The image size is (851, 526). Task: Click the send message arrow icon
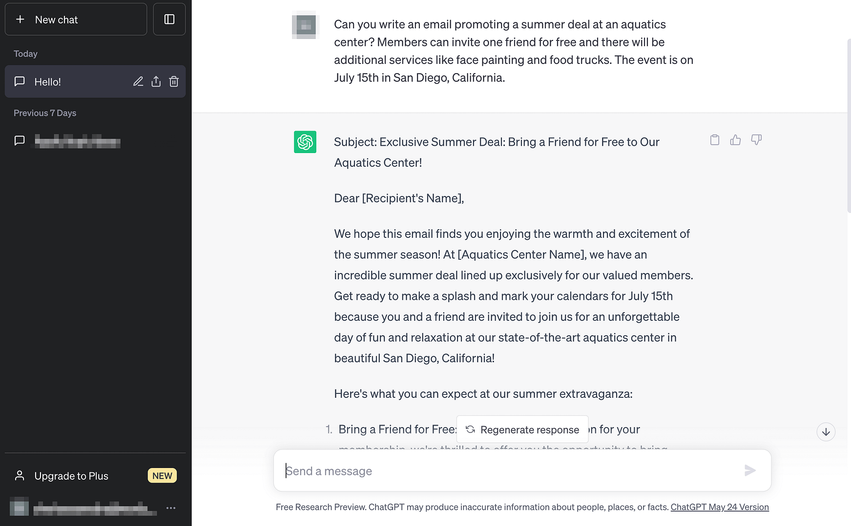749,470
